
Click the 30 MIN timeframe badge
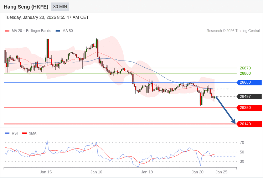tap(60, 7)
